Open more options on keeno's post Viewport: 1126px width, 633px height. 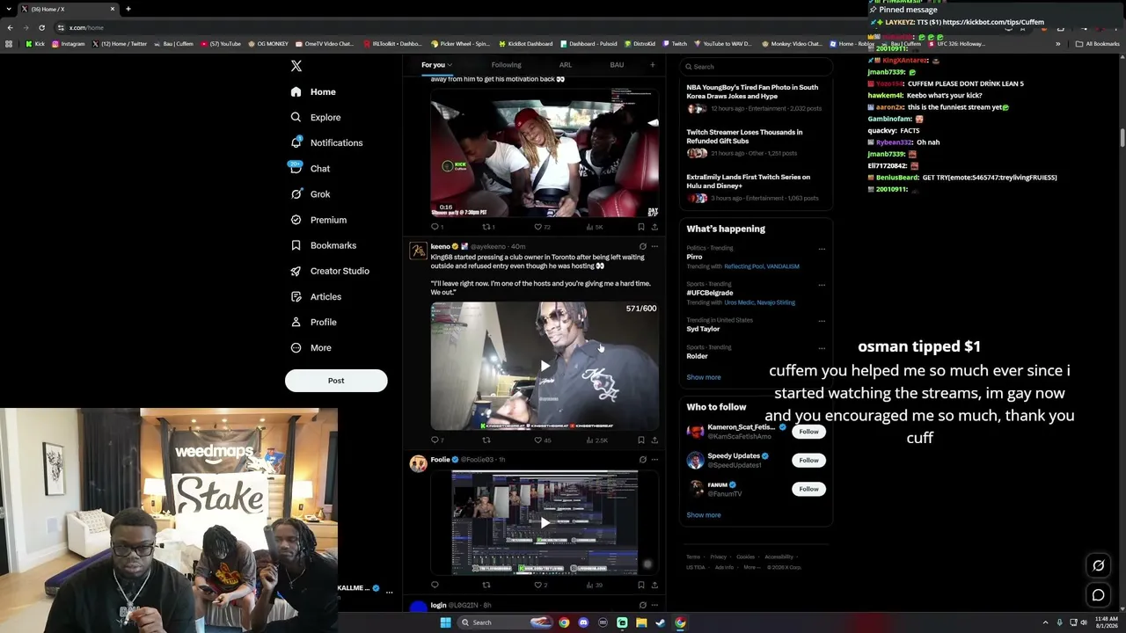click(x=654, y=246)
